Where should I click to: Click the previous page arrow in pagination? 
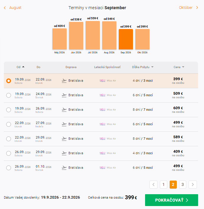tap(153, 185)
